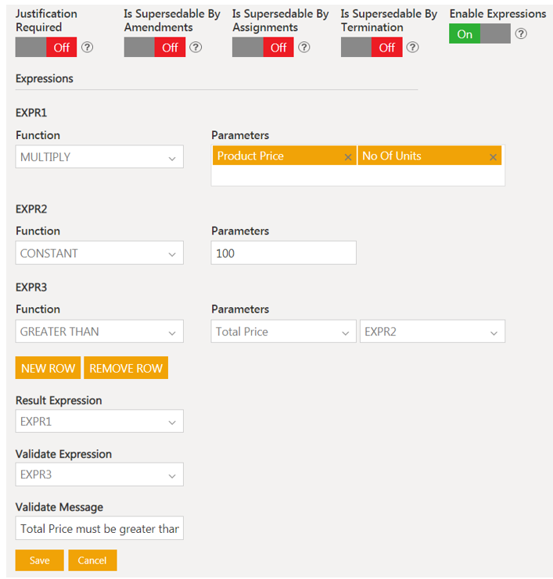Click the Validate Message text field

99,528
